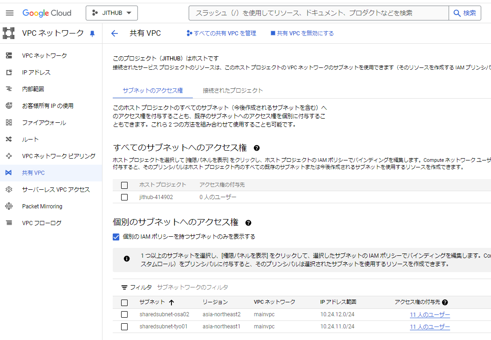This screenshot has height=340, width=491.
Task: Click the help icon beside アクセス権の付与先 column
Action: pyautogui.click(x=445, y=302)
